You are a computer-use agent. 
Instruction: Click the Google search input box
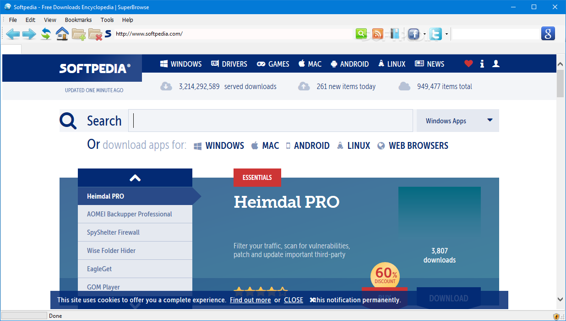tap(496, 34)
